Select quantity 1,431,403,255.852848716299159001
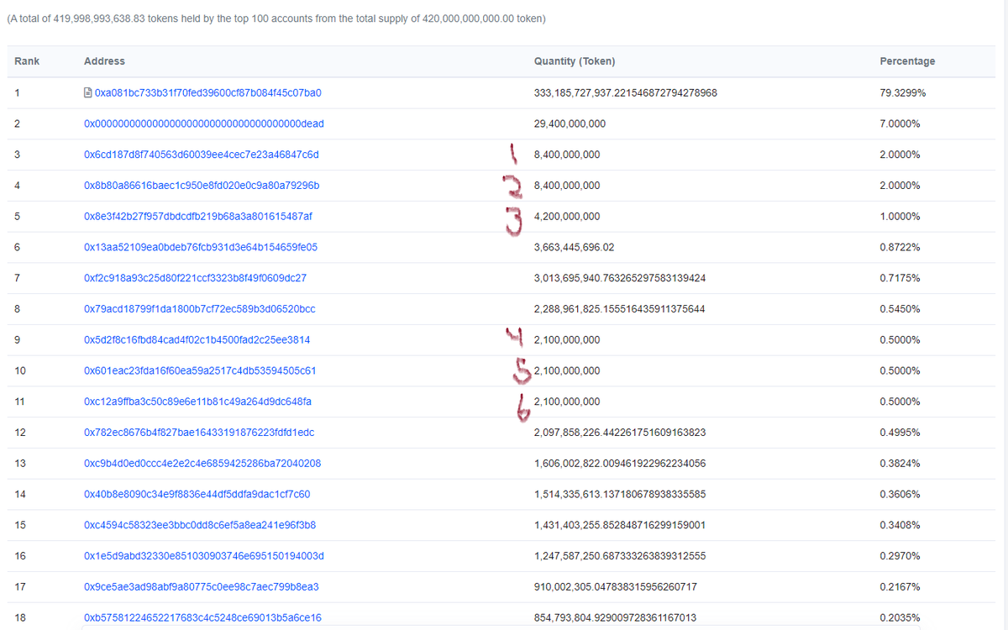 click(619, 524)
